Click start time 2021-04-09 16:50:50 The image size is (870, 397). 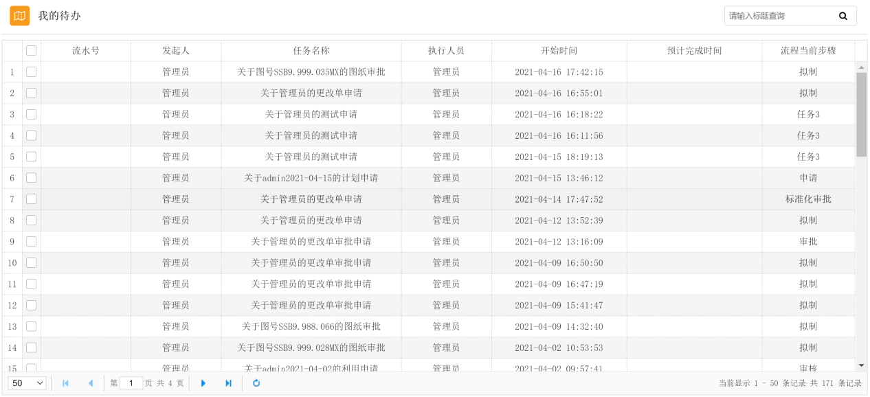pos(559,263)
